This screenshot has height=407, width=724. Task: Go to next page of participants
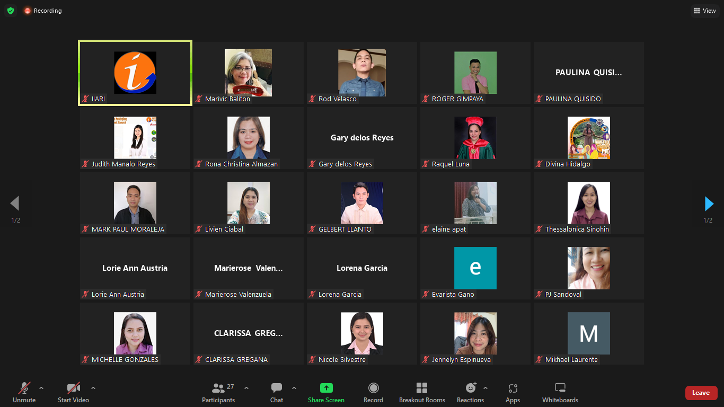click(x=709, y=203)
